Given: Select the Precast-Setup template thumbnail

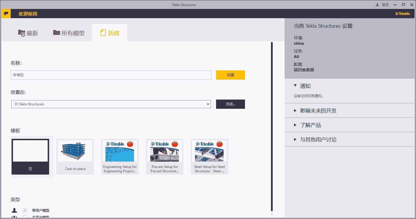Looking at the screenshot, I should tap(165, 157).
